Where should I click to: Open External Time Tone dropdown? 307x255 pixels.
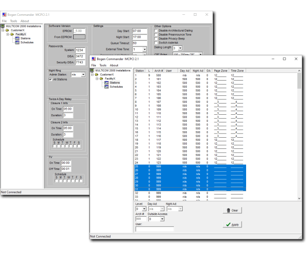tap(144, 49)
